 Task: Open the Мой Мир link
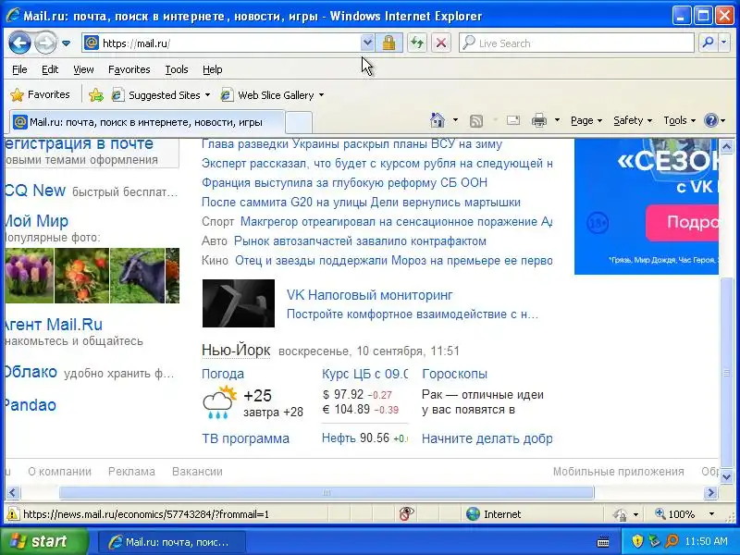[36, 221]
